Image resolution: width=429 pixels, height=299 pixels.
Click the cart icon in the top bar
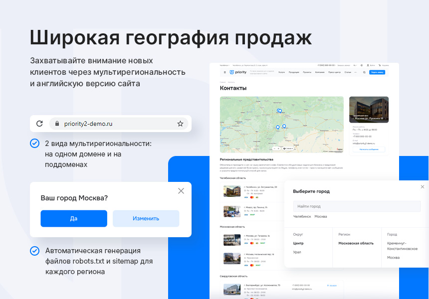click(380, 65)
